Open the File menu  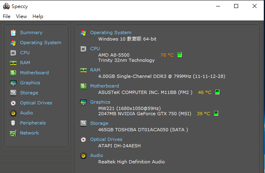[6, 16]
